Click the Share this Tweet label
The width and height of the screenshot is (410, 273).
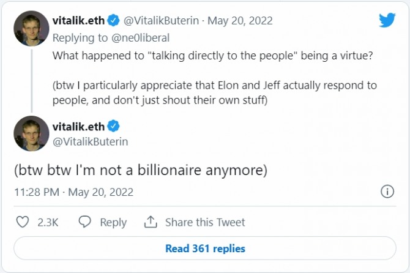[205, 222]
